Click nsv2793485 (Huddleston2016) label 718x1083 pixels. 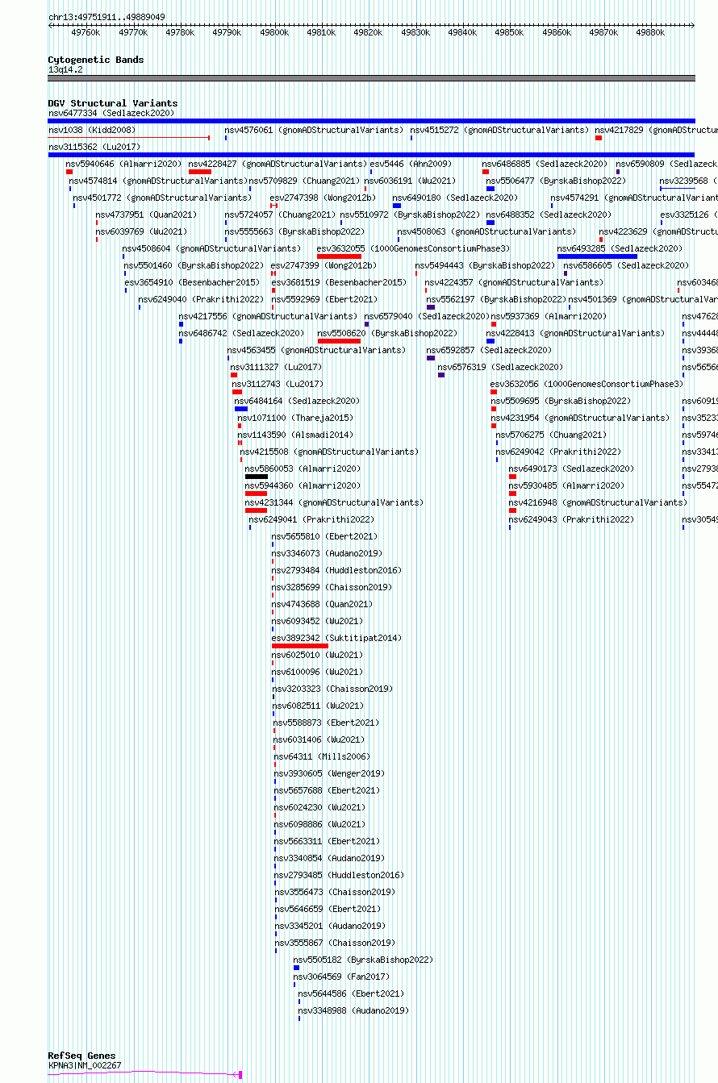point(339,875)
